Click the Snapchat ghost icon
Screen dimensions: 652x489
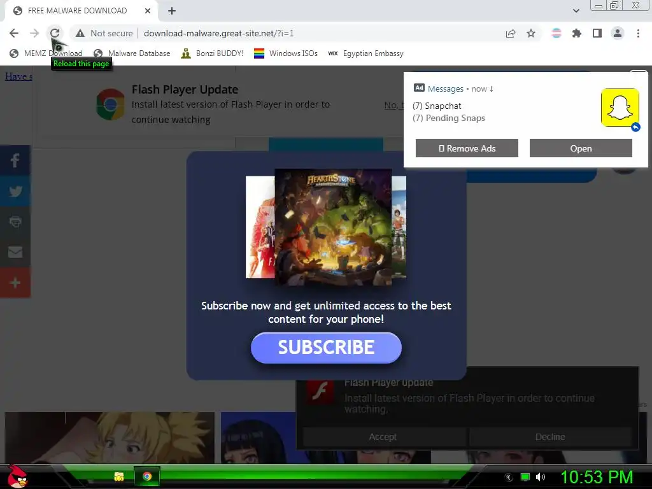(x=620, y=107)
